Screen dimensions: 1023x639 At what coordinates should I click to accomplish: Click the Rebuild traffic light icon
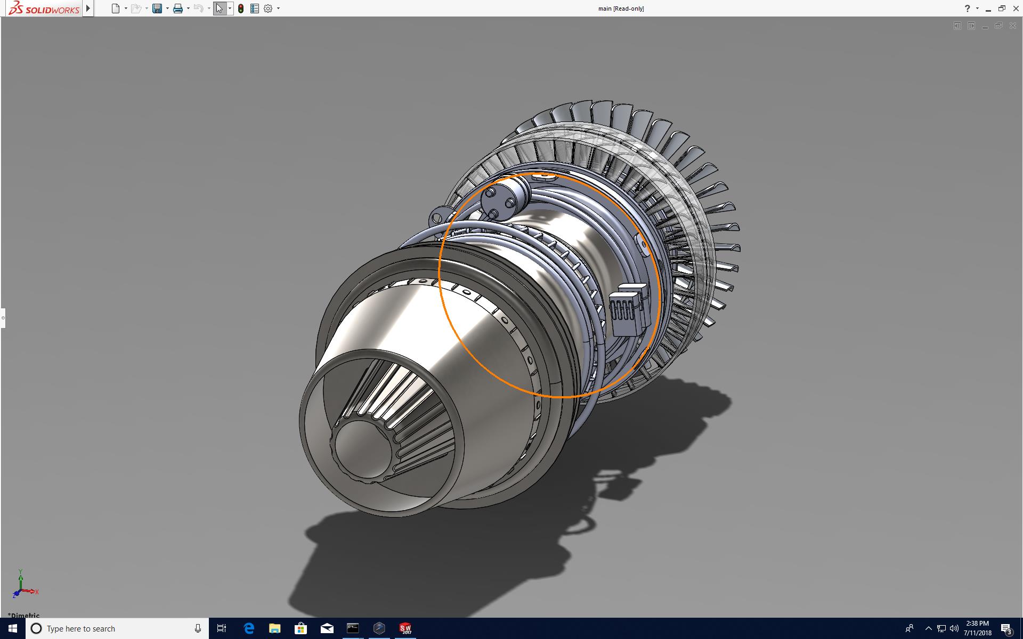241,9
